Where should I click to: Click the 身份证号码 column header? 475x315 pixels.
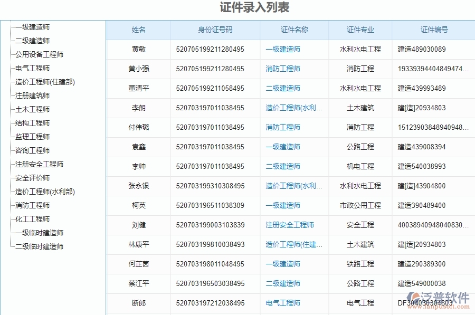(x=215, y=30)
